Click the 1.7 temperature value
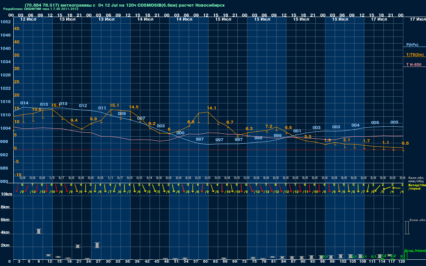 pyautogui.click(x=366, y=141)
